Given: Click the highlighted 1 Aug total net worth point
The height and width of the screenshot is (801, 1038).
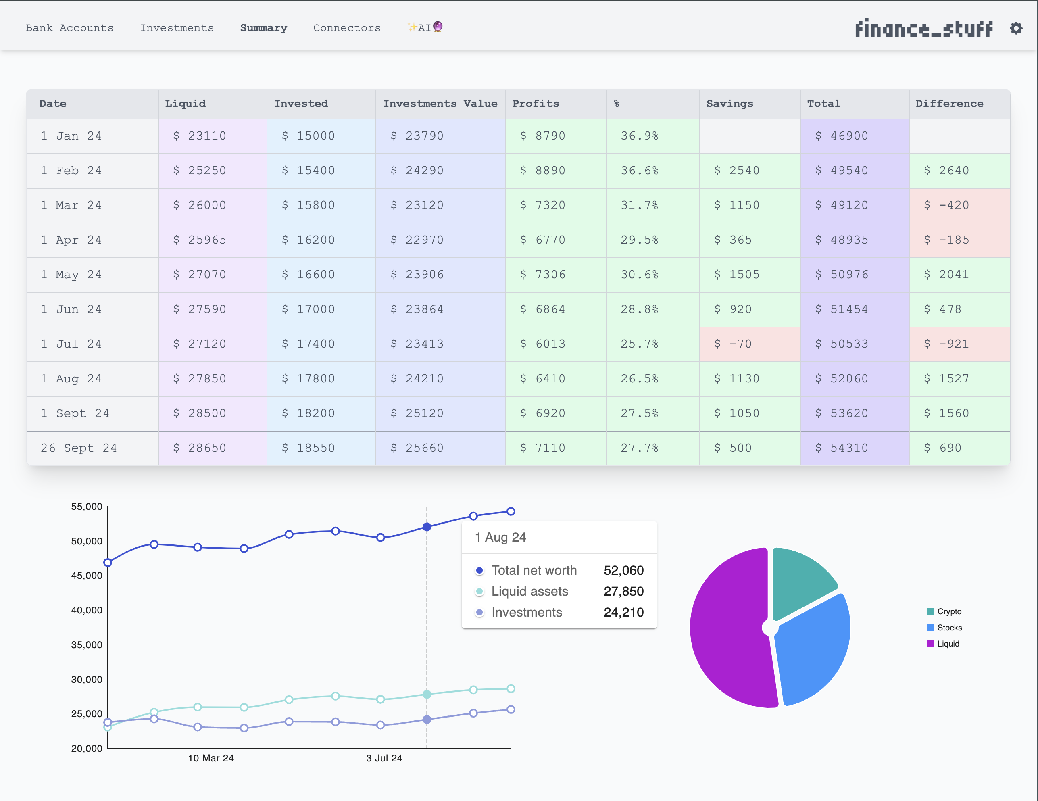Looking at the screenshot, I should click(427, 527).
